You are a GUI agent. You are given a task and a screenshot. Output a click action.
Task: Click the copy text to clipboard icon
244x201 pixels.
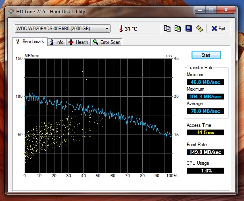(x=167, y=29)
